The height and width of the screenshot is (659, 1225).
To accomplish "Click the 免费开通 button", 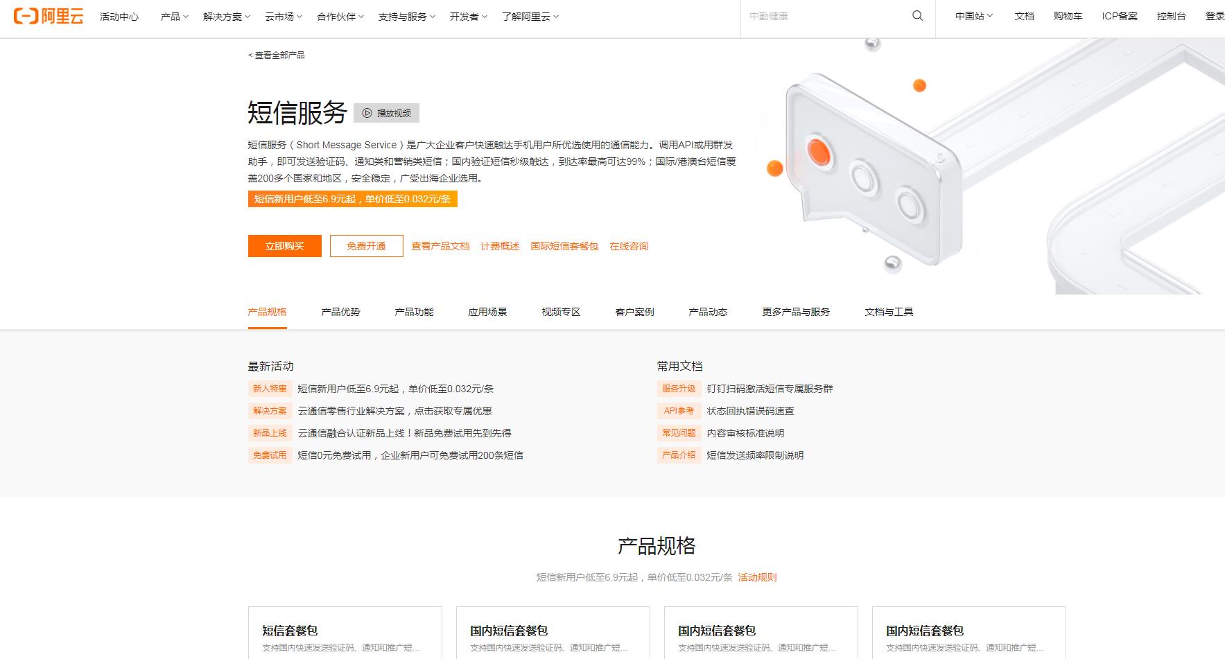I will 366,246.
